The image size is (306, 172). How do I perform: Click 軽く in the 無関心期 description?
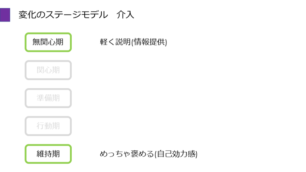[107, 42]
